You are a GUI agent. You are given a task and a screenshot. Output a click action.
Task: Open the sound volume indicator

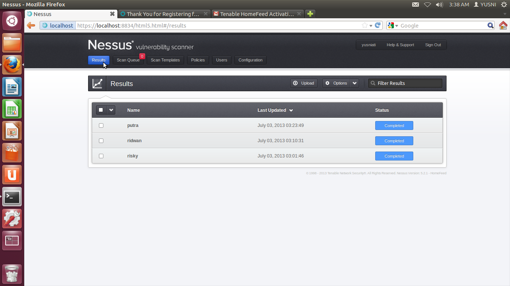pos(439,4)
